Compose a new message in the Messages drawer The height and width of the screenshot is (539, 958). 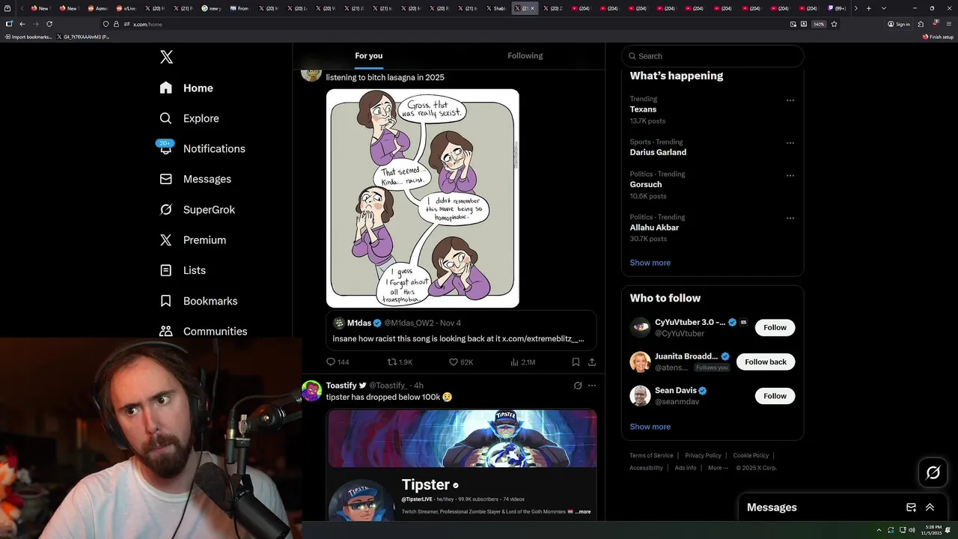[x=911, y=507]
